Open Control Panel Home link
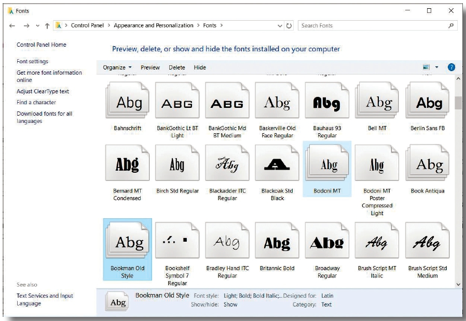Screen dimensions: 466x321 42,45
